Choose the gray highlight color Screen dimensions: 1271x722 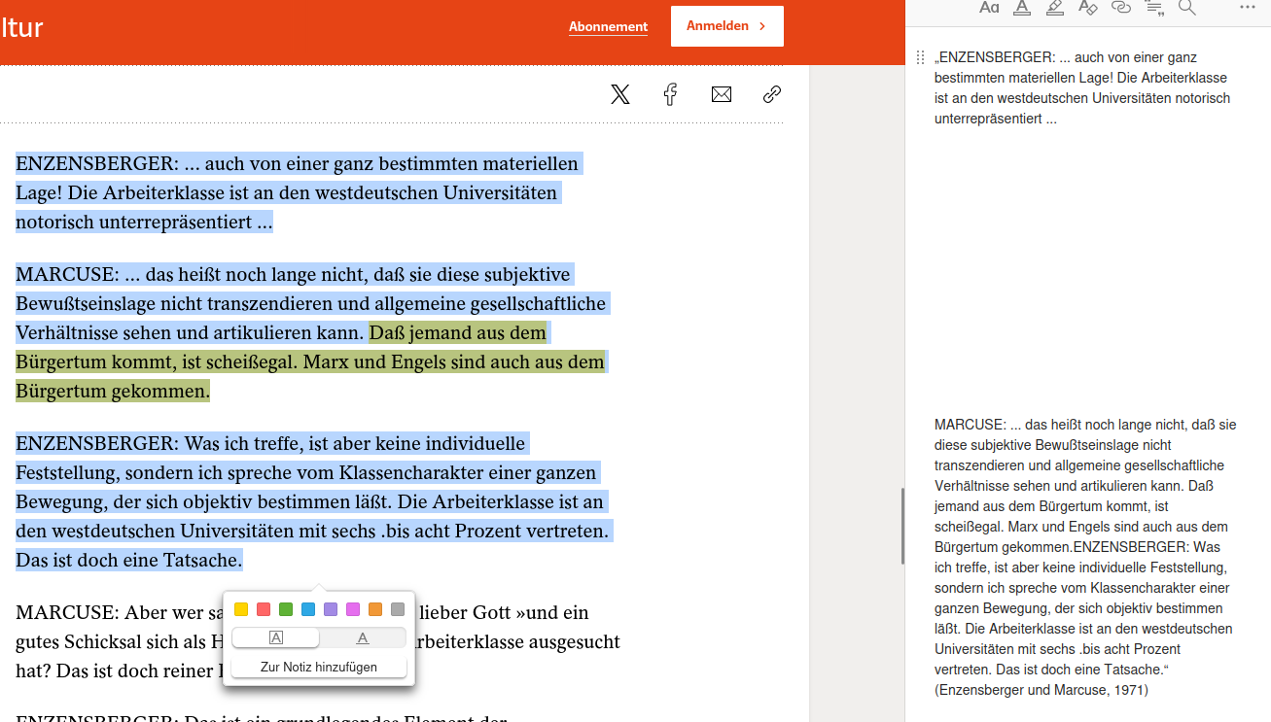[398, 609]
